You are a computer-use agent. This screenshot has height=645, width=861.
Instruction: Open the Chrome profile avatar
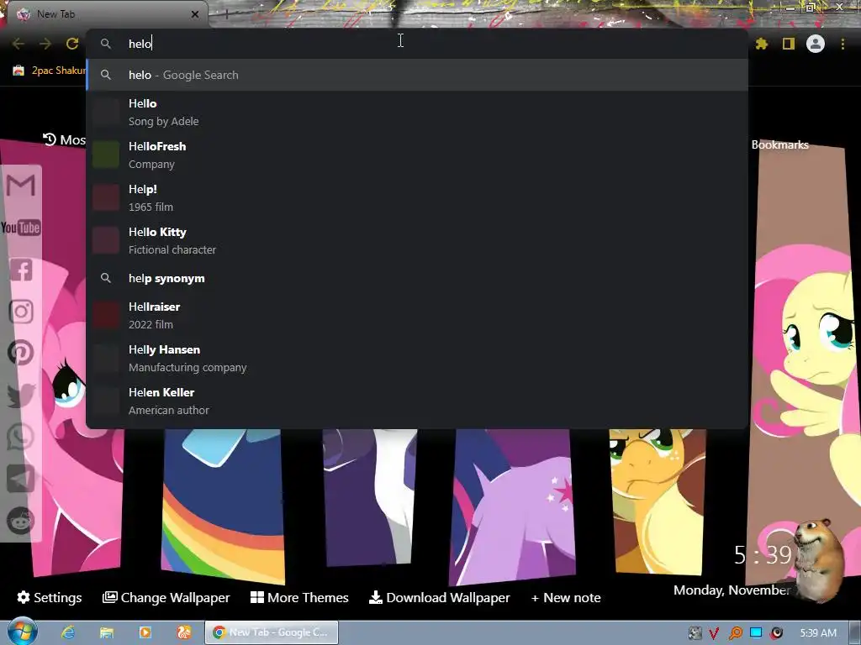[816, 44]
